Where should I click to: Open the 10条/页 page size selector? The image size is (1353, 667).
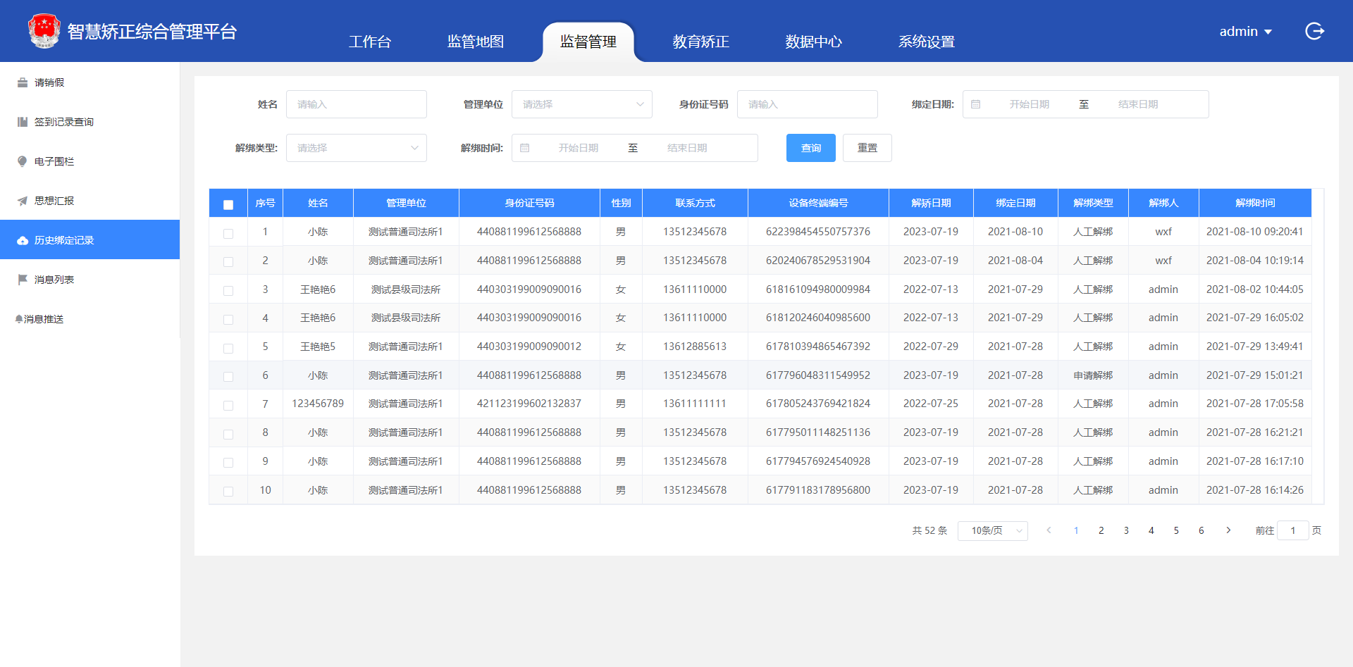point(992,530)
